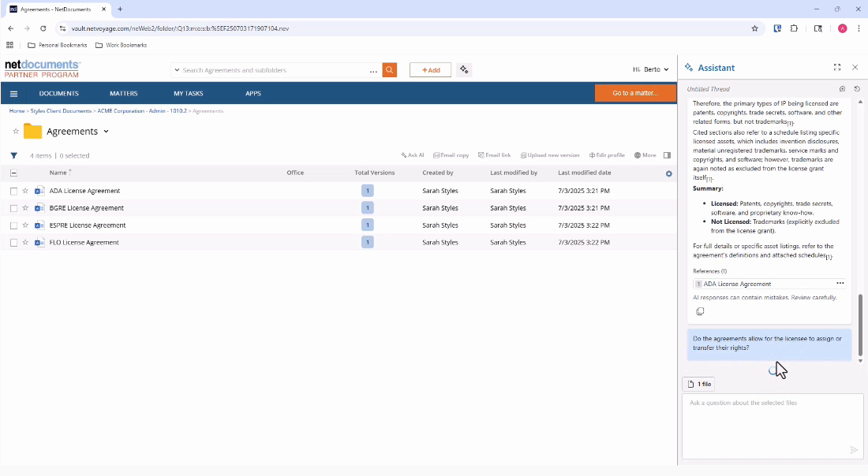868x476 pixels.
Task: Open ACME Corporation breadcrumb link
Action: 142,111
